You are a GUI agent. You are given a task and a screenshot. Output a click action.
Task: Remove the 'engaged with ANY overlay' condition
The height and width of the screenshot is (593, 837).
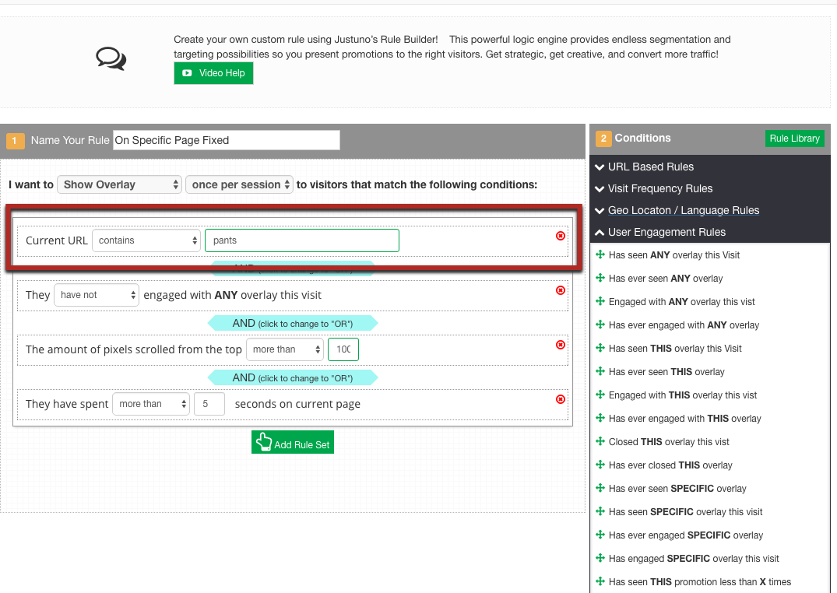point(561,290)
